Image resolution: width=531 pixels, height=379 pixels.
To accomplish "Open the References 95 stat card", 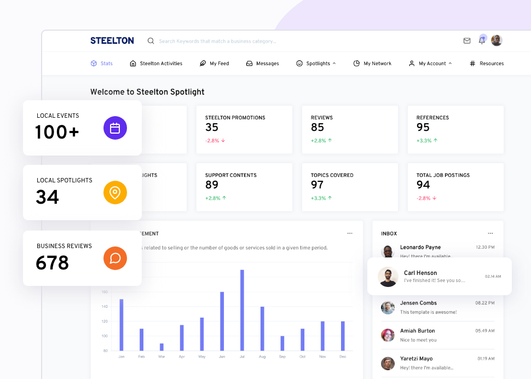I will tap(455, 130).
